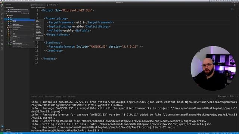Click remote window indicator in status bar
Image resolution: width=239 pixels, height=134 pixels.
click(x=1, y=133)
